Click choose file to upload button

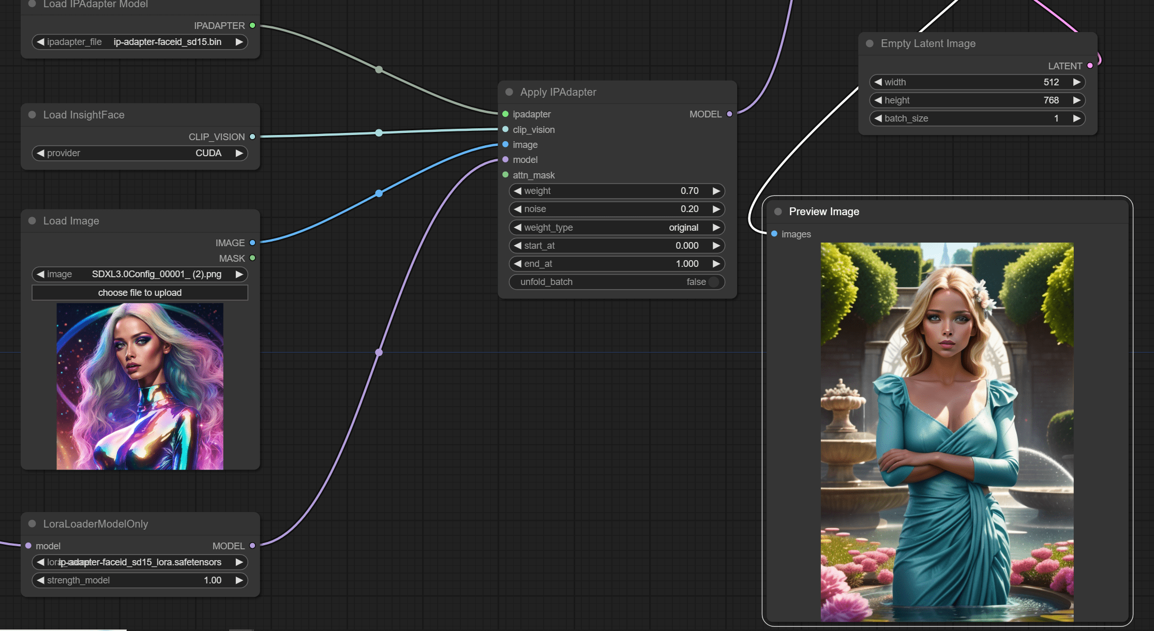pos(140,293)
